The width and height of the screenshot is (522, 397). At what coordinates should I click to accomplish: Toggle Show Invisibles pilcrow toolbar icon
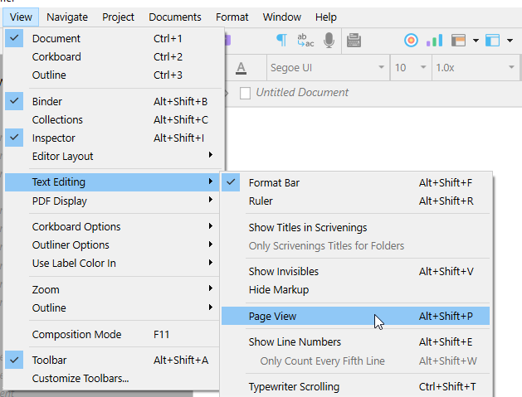pos(281,41)
